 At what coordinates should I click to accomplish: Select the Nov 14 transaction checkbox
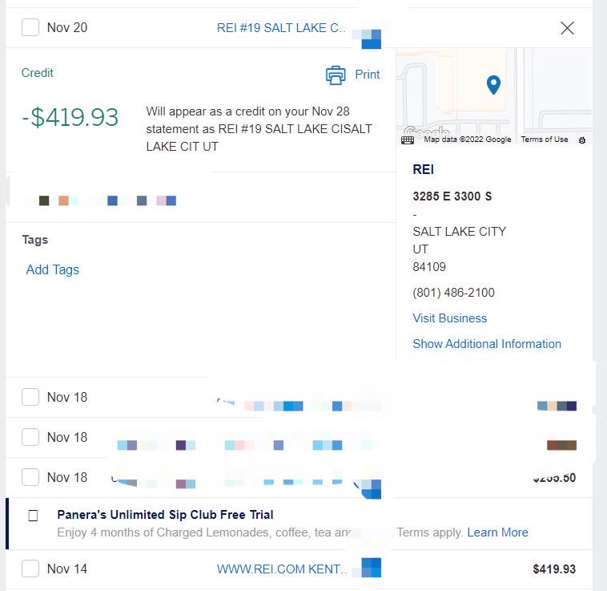coord(30,569)
